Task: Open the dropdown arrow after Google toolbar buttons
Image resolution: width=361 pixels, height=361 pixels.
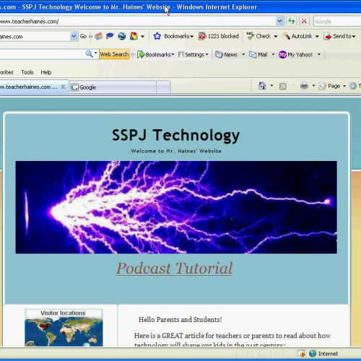Action: tap(142, 37)
